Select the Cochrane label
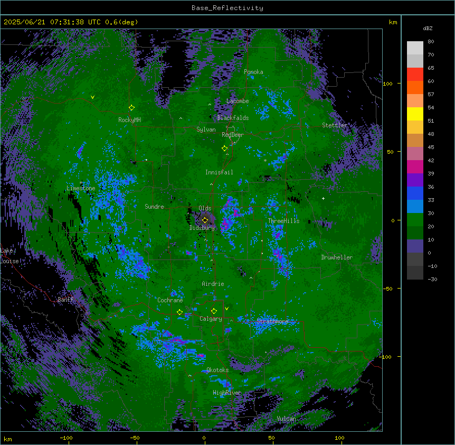 pyautogui.click(x=170, y=300)
